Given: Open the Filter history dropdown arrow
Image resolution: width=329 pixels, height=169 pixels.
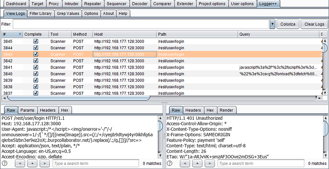Looking at the screenshot, I should [272, 24].
